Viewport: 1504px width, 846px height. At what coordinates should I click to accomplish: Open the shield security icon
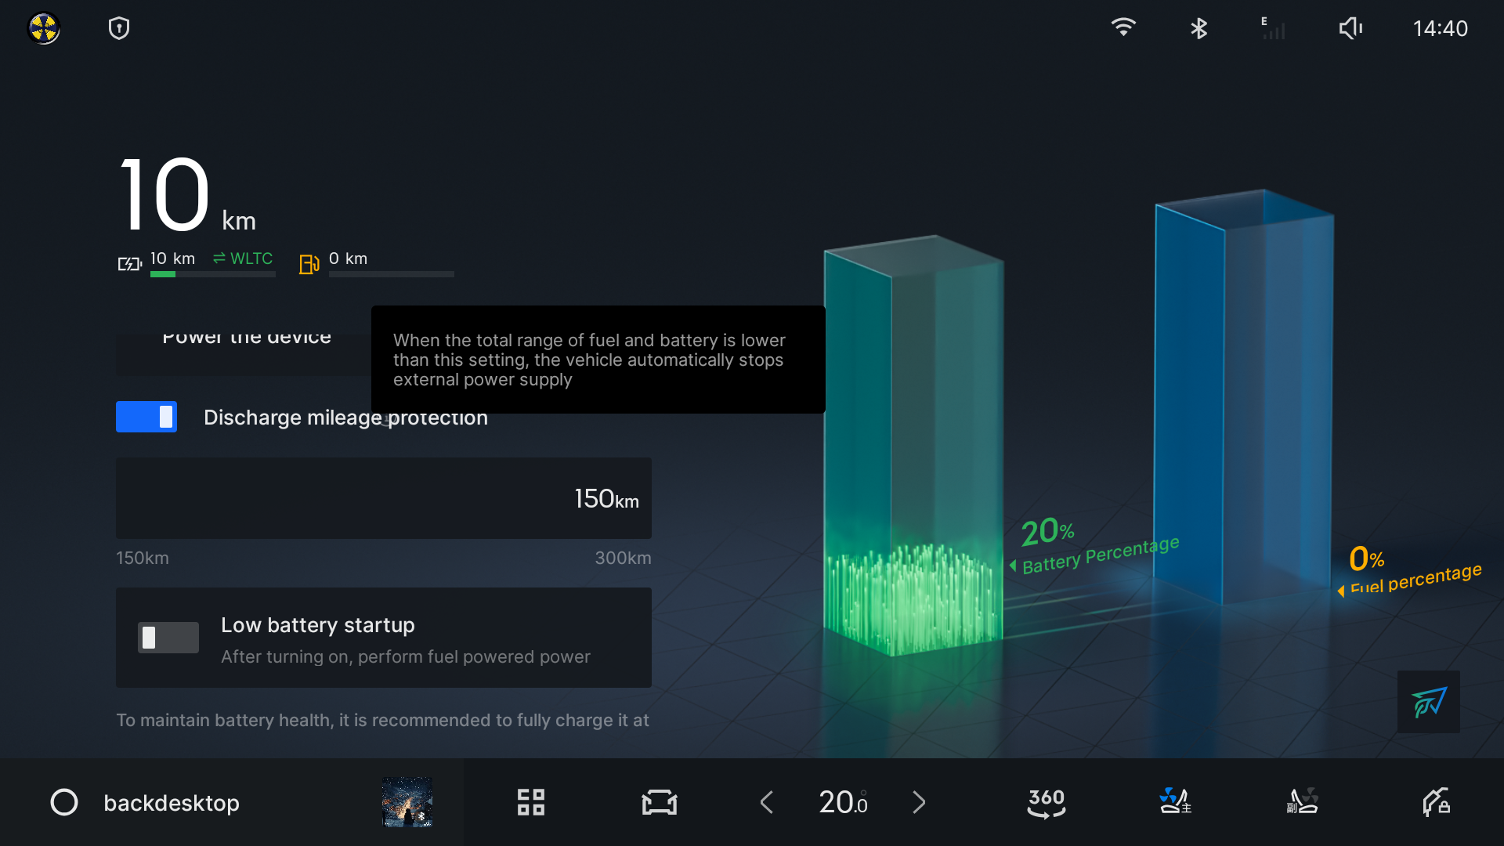pyautogui.click(x=119, y=29)
